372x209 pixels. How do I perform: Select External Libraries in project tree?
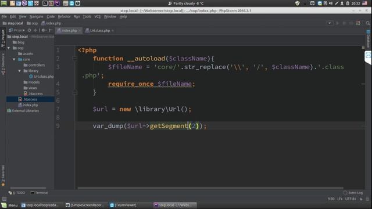23,111
